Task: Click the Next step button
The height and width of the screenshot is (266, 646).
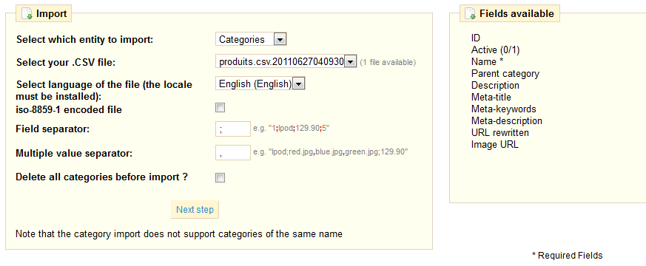Action: [195, 210]
